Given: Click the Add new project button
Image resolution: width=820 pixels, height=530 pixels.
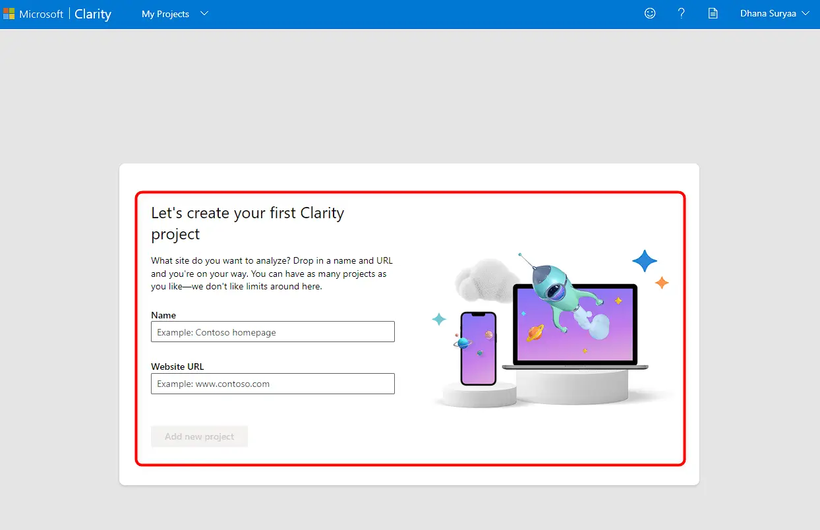Looking at the screenshot, I should coord(200,436).
